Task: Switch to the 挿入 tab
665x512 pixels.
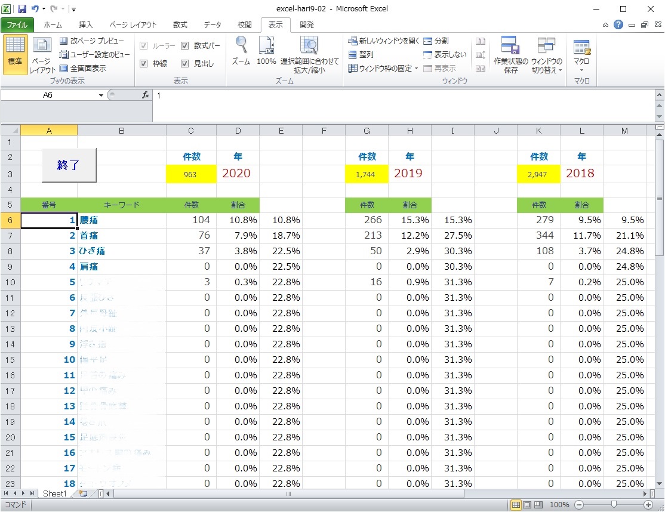Action: (x=85, y=24)
